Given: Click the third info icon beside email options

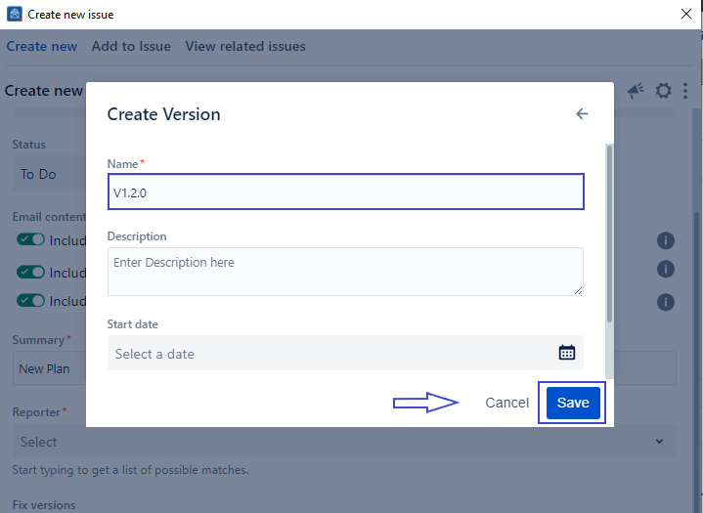Looking at the screenshot, I should [666, 302].
